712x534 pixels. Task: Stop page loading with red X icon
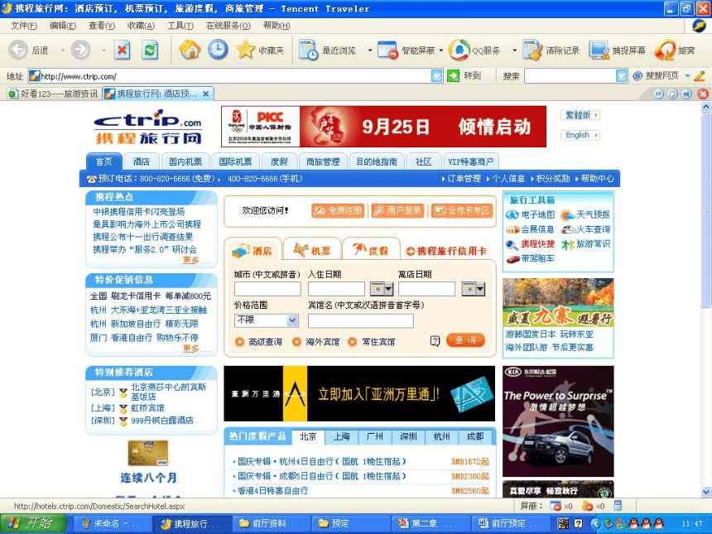[x=122, y=50]
